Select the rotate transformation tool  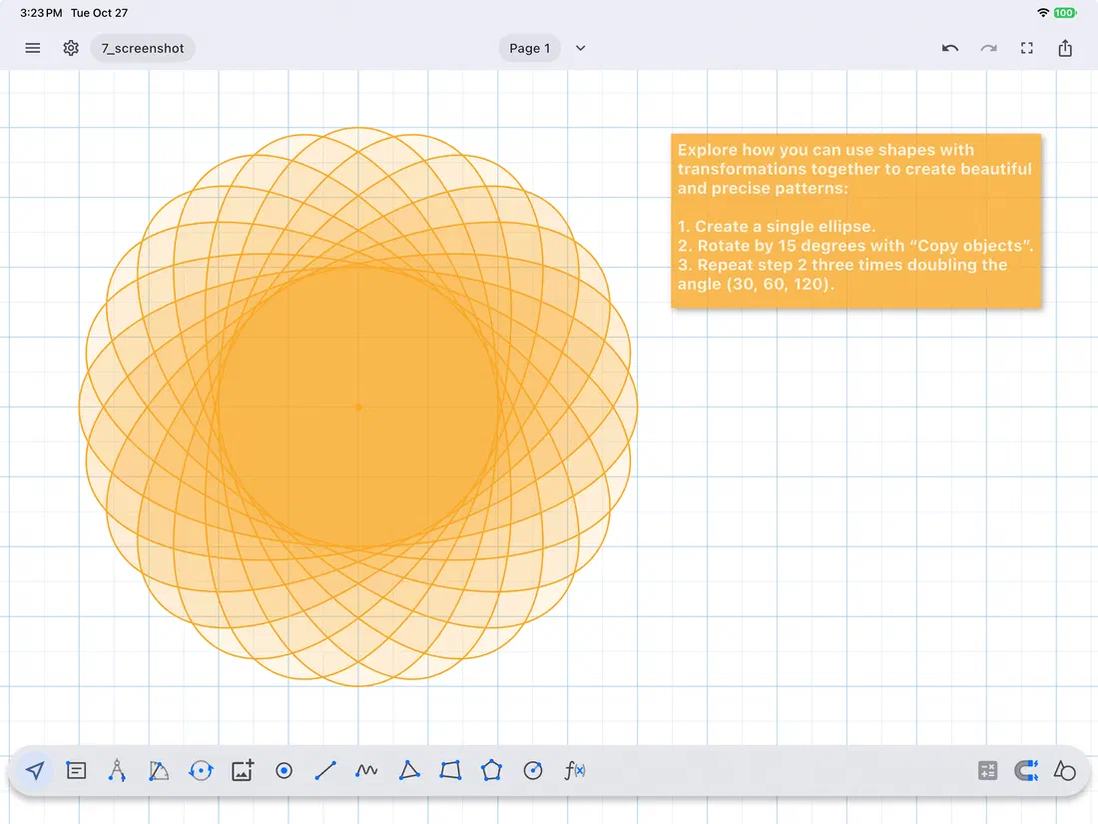[x=201, y=771]
